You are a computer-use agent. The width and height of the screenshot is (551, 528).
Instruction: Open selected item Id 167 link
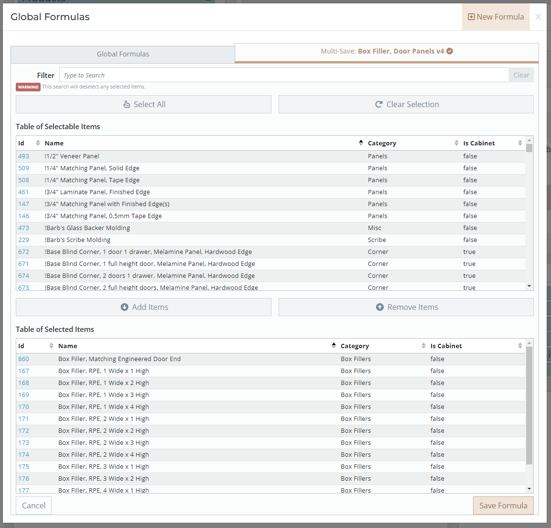tap(23, 371)
